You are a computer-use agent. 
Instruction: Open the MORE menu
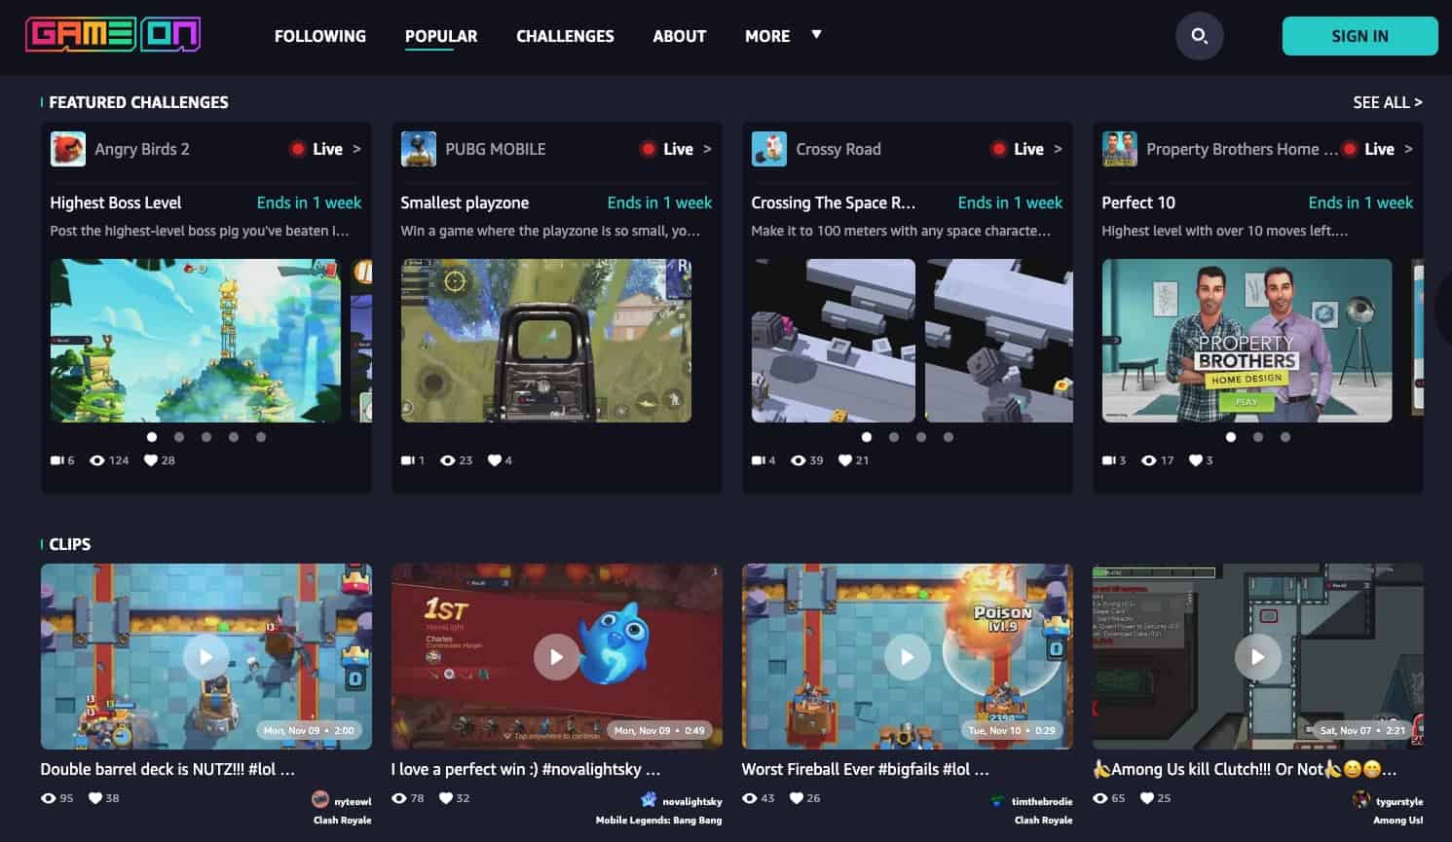767,36
